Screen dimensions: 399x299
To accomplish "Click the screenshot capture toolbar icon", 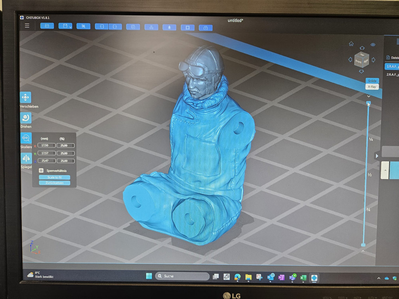I will click(83, 26).
